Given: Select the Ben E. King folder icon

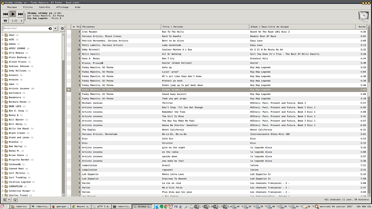Looking at the screenshot, I should pos(6,111).
